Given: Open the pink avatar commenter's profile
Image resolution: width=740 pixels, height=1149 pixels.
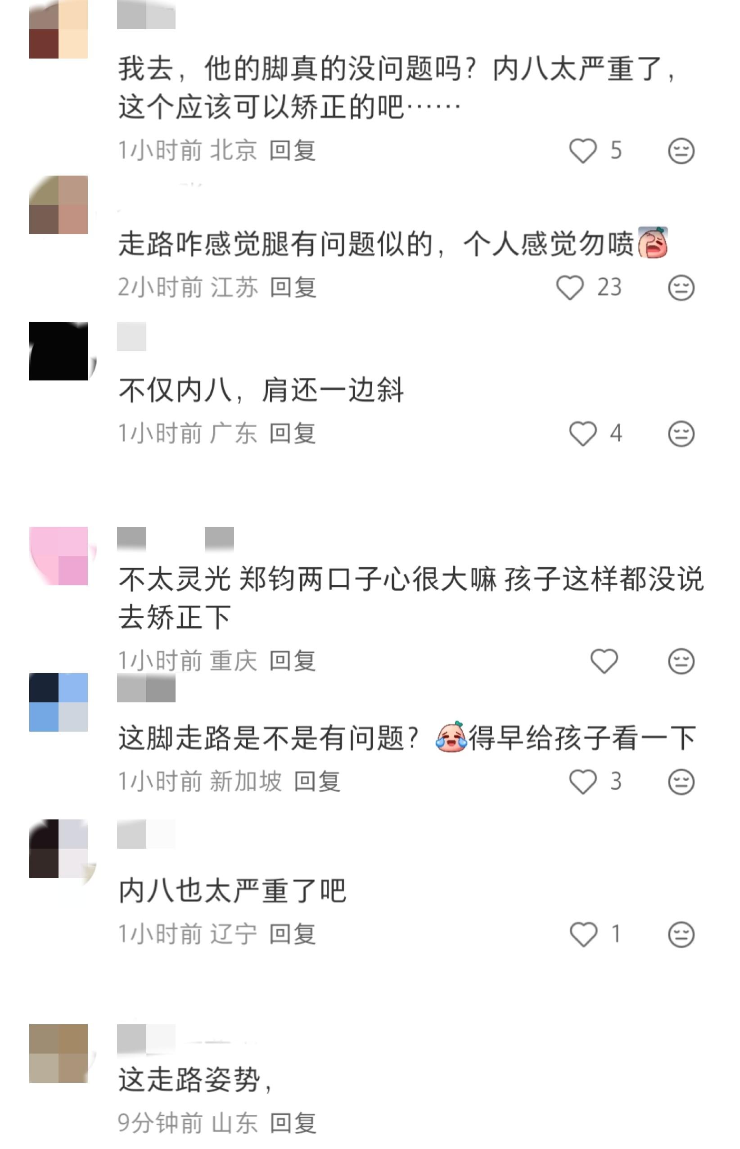Looking at the screenshot, I should (59, 556).
